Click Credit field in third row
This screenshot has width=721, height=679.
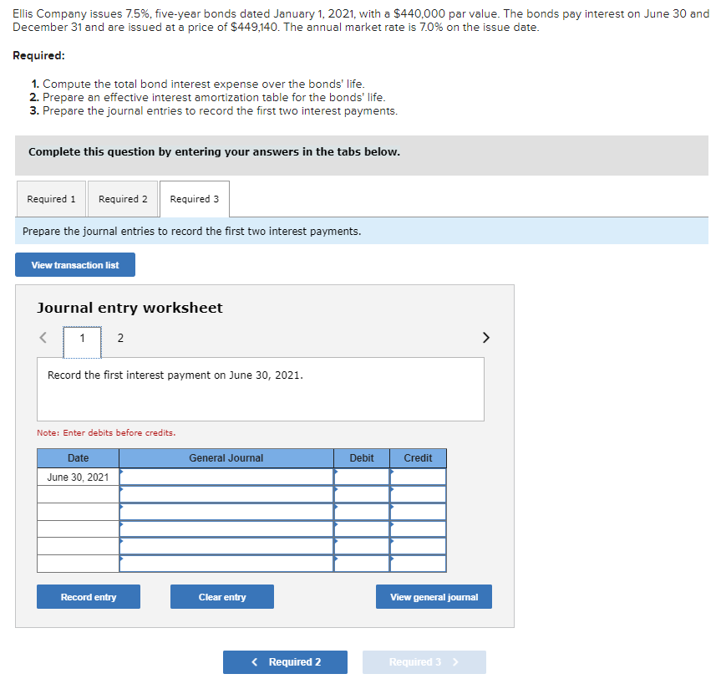[x=418, y=512]
